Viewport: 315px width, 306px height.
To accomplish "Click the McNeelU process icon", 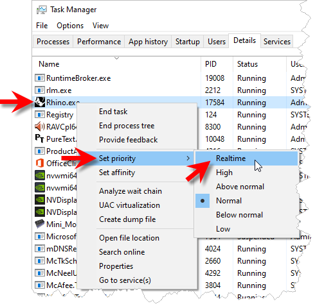I will tap(40, 273).
